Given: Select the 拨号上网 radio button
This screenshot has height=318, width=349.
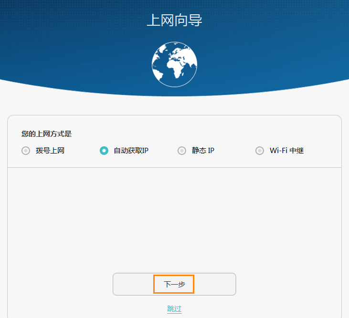Looking at the screenshot, I should (x=26, y=151).
